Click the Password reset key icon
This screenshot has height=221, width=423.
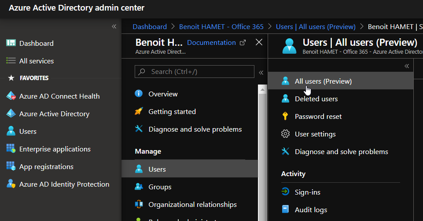pos(286,116)
